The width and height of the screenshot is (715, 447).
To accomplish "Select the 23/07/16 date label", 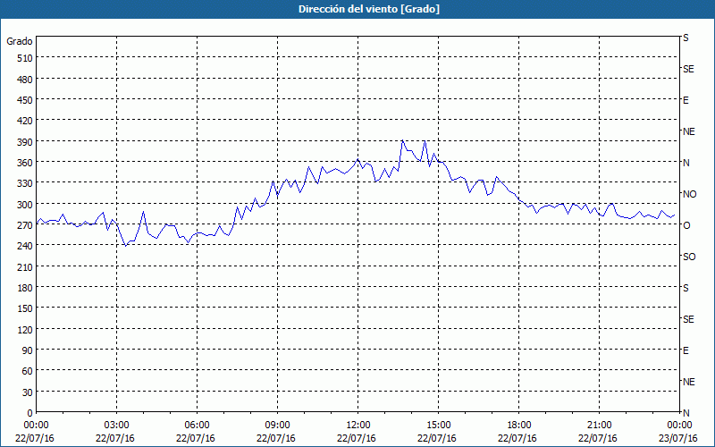I will click(x=678, y=438).
